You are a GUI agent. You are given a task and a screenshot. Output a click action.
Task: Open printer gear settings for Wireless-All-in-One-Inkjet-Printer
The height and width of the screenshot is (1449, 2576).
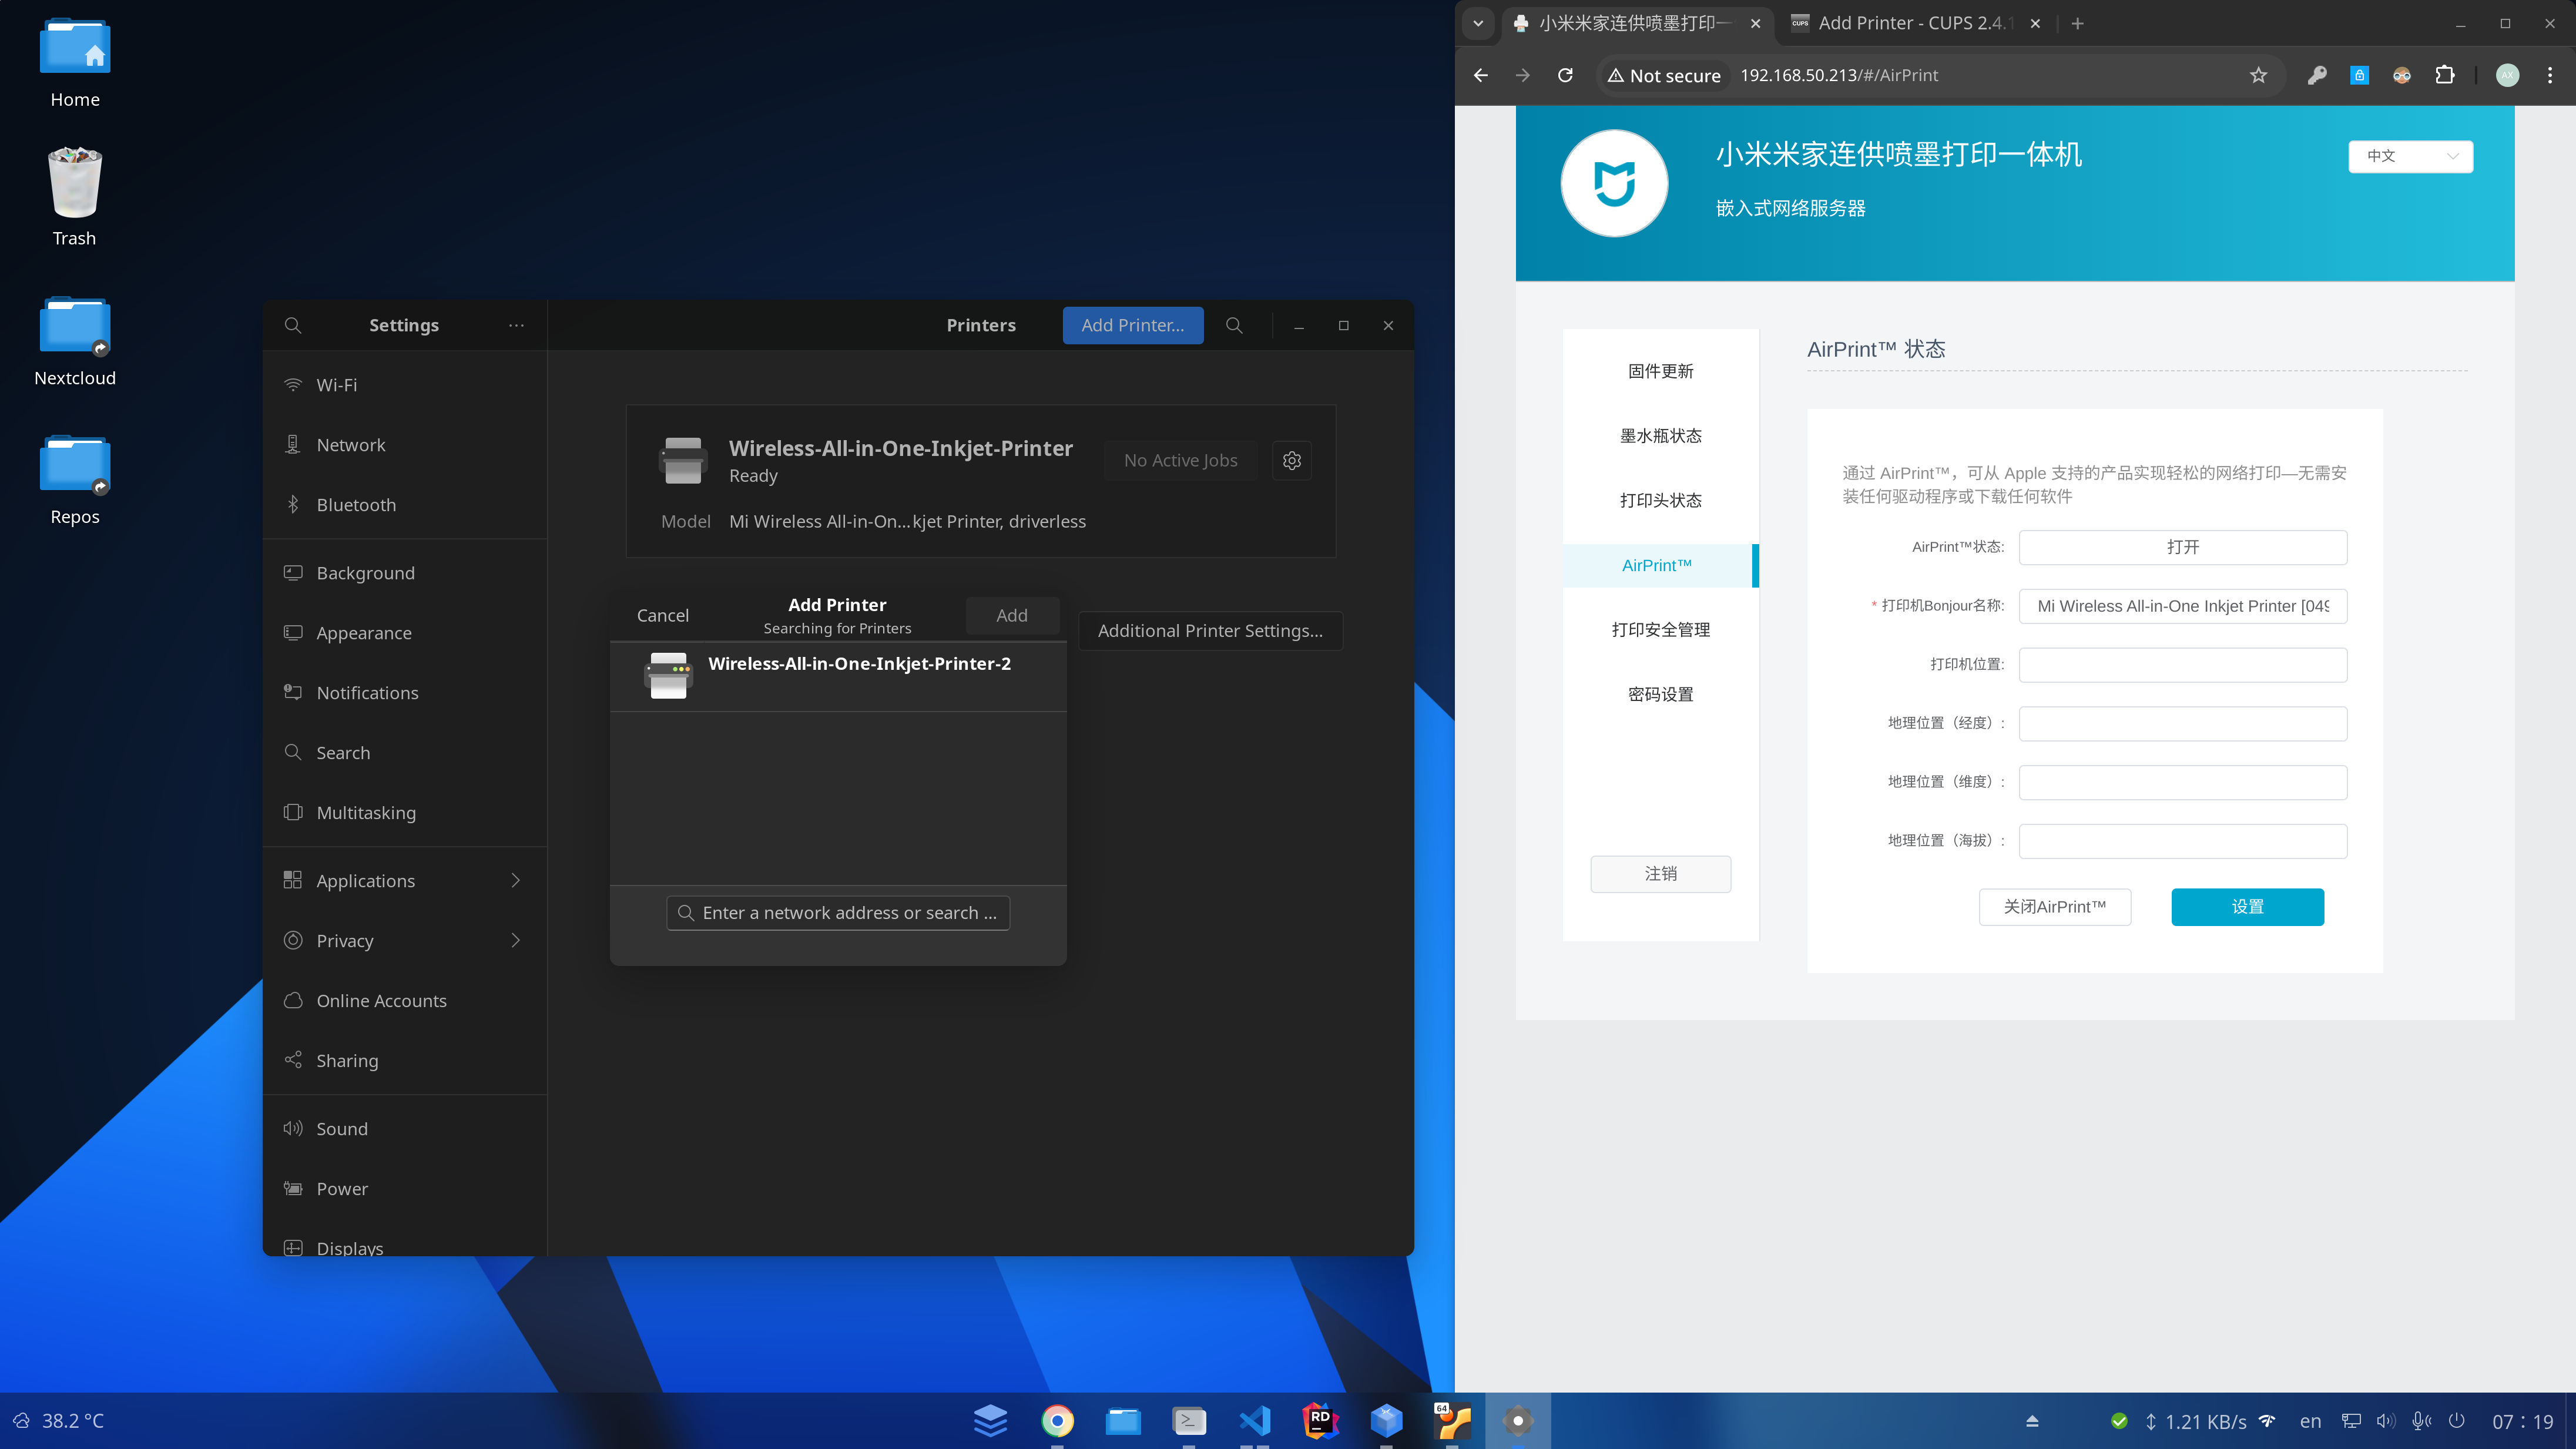[1292, 460]
